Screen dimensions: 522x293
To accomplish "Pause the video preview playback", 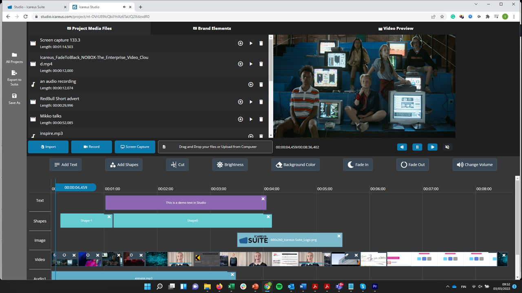I will (417, 147).
